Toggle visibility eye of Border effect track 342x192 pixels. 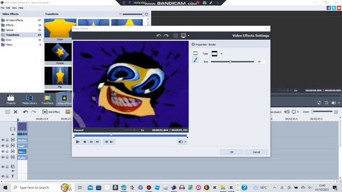[x=3, y=140]
